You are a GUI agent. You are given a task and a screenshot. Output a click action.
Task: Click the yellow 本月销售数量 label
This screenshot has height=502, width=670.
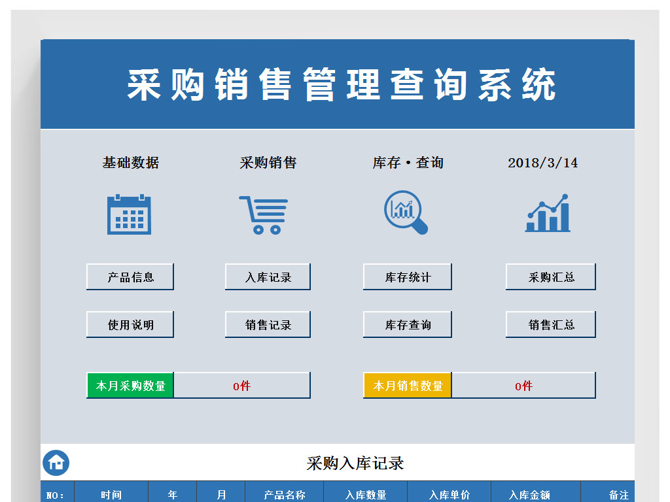pyautogui.click(x=407, y=385)
